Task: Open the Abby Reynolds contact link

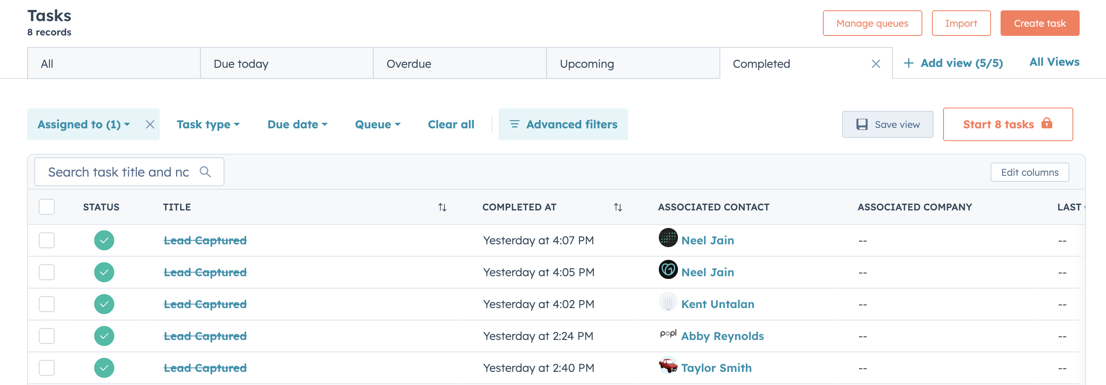Action: (722, 336)
